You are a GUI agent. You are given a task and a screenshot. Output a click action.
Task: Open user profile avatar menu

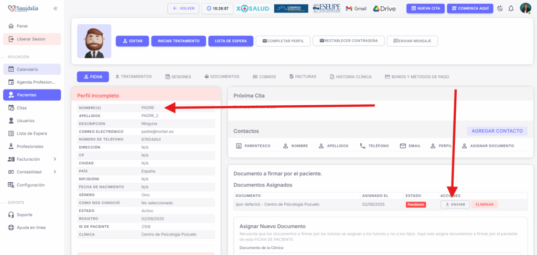[x=525, y=8]
